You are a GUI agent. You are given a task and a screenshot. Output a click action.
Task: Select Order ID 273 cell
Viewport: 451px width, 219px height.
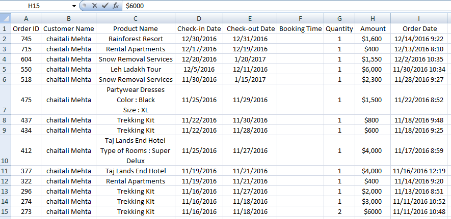coord(26,211)
